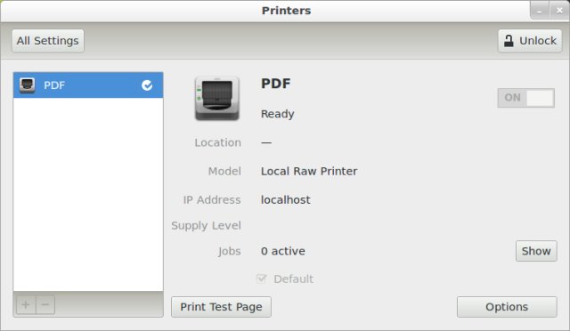Select the PDF printer in the list
Viewport: 570px width, 331px height.
[x=88, y=85]
